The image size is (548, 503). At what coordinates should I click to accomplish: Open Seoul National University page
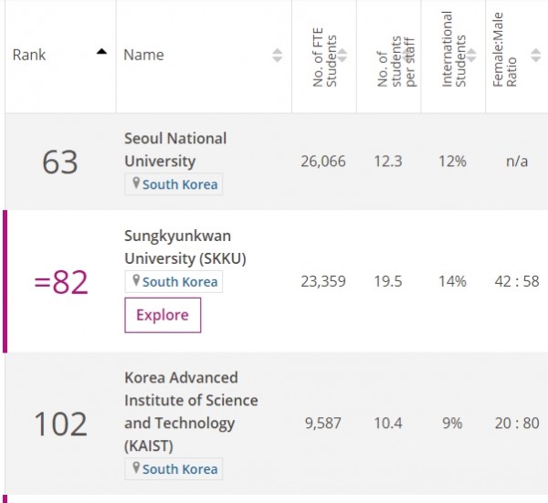click(x=175, y=150)
